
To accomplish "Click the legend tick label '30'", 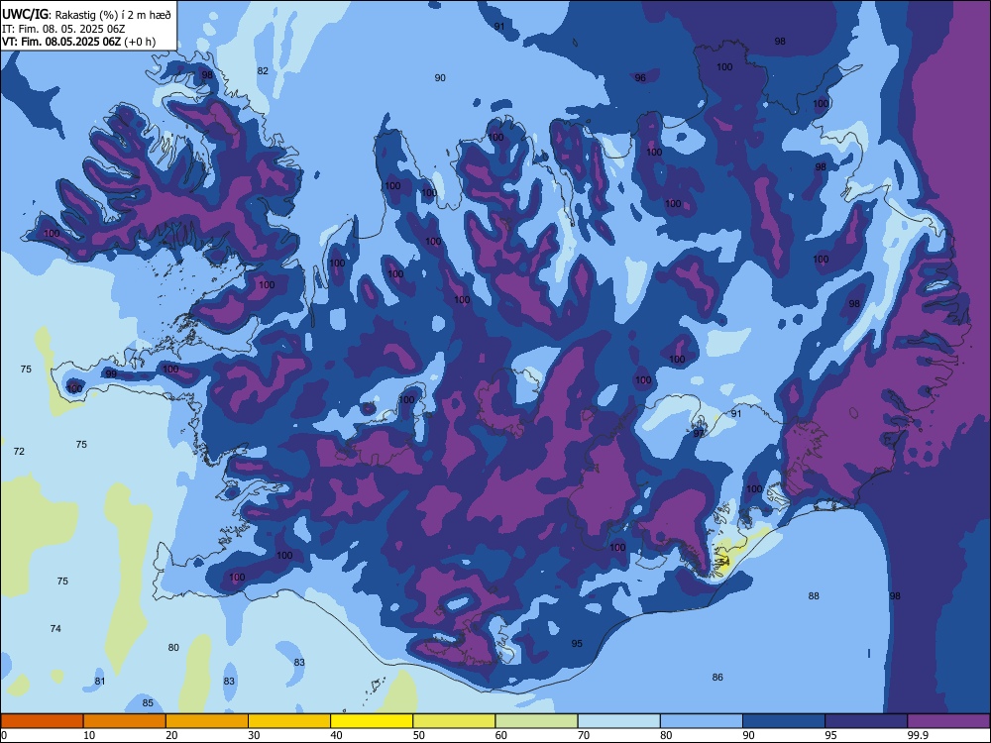I will (x=254, y=735).
